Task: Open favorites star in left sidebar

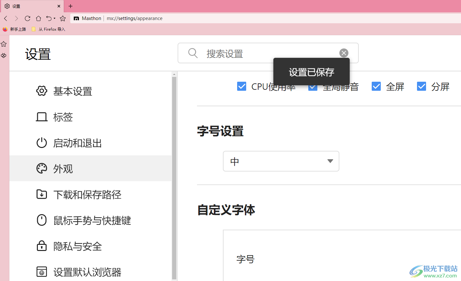Action: (x=4, y=44)
